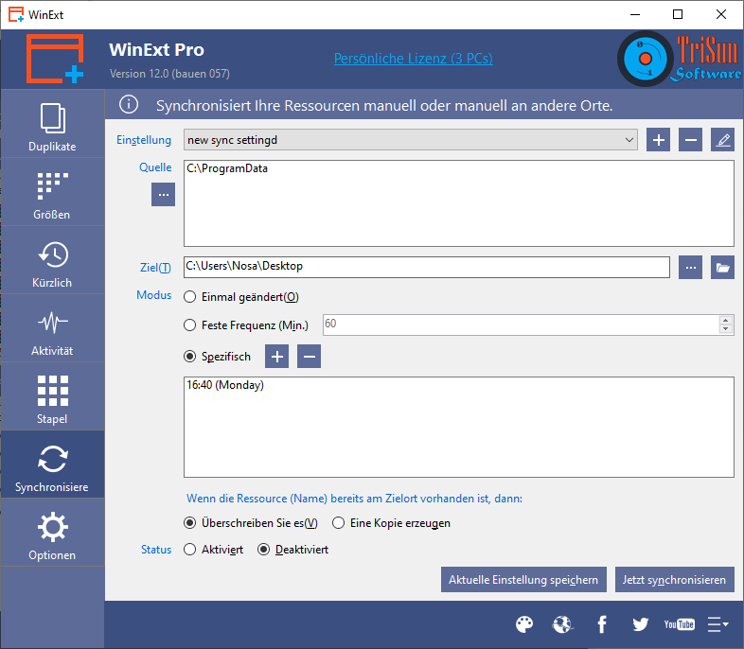
Task: Select Feste Frequenz (Min.) mode
Action: tap(246, 325)
